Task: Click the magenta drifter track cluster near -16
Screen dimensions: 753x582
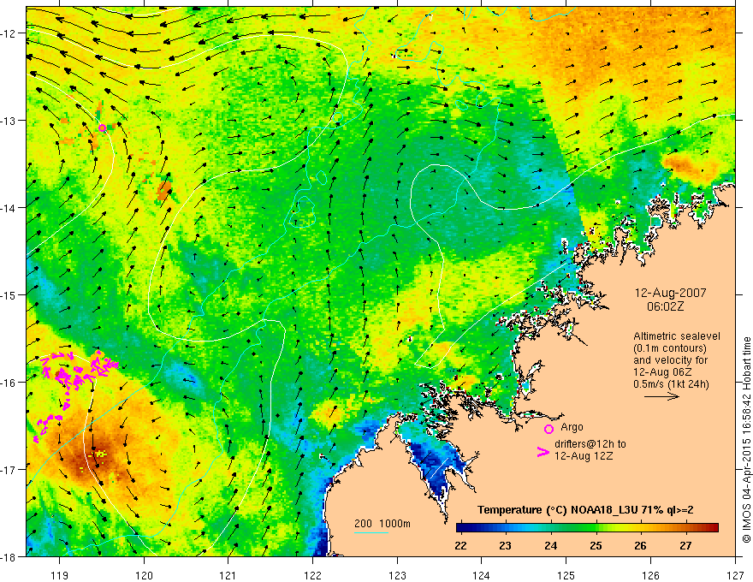Action: (x=80, y=371)
